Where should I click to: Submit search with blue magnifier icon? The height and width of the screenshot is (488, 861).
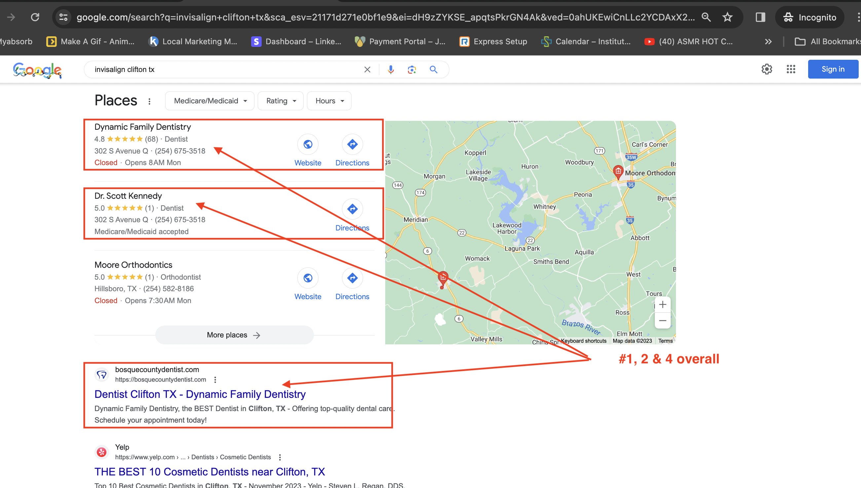coord(433,69)
